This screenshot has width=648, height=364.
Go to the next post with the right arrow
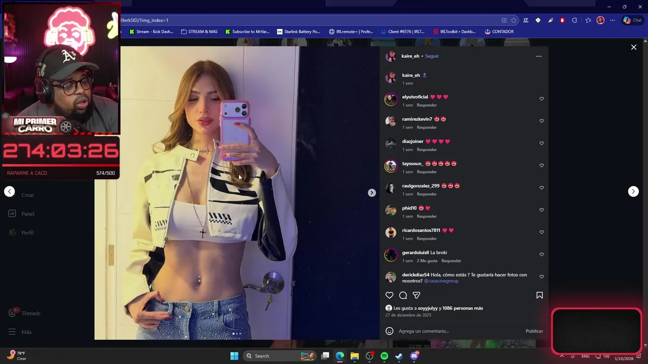633,191
